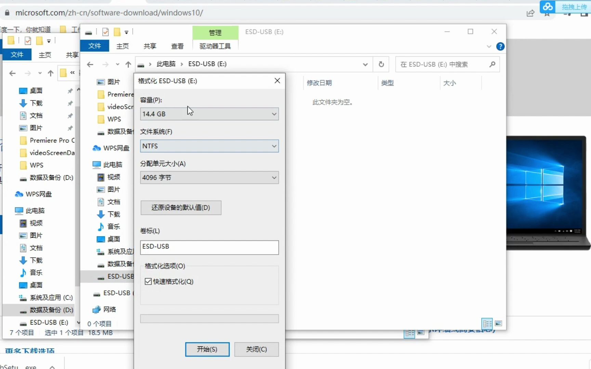Switch to the 驱动器工具 ribbon tab

coord(215,46)
